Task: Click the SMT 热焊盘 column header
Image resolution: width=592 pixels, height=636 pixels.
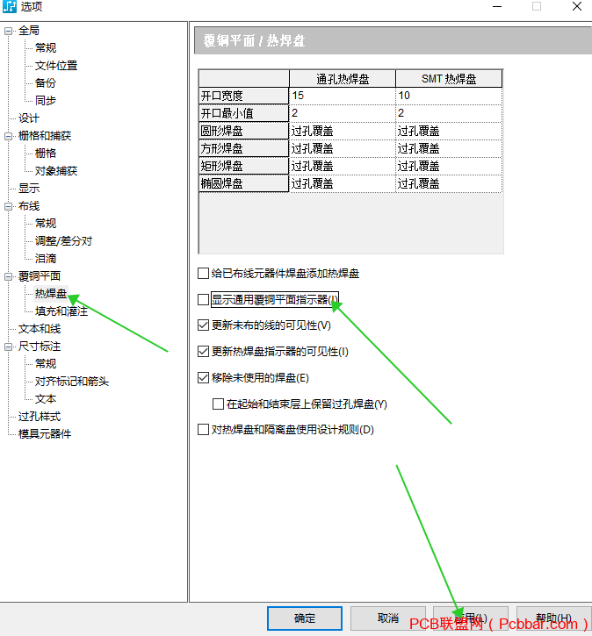Action: (449, 79)
